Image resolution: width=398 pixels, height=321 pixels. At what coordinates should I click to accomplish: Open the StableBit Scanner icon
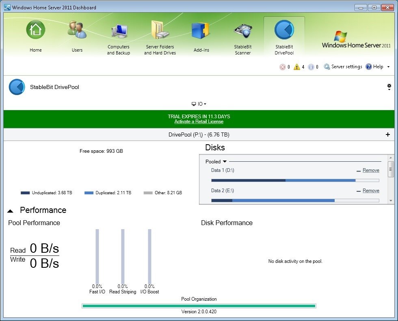pos(243,31)
